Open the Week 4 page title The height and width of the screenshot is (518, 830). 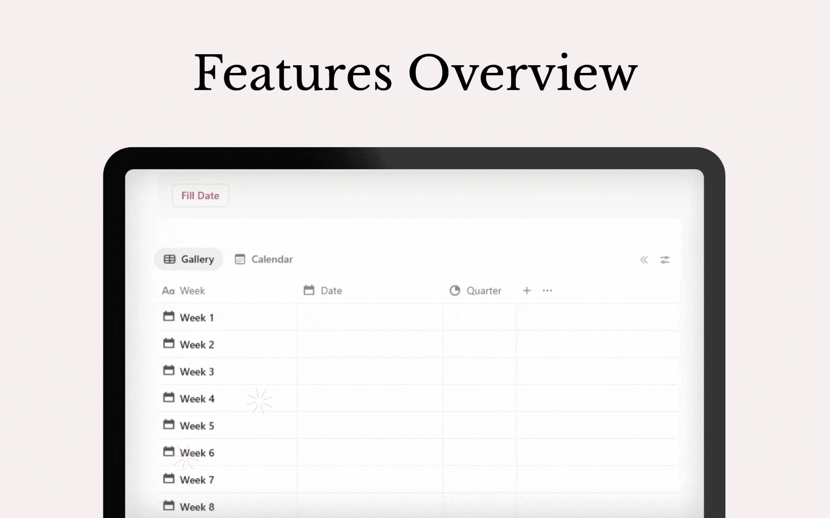tap(197, 399)
